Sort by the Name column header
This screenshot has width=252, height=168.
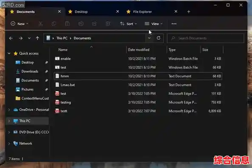63,50
